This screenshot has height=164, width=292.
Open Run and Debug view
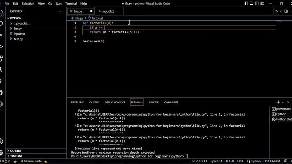(1, 46)
